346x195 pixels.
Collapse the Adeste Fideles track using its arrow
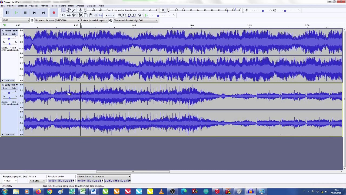(2, 80)
